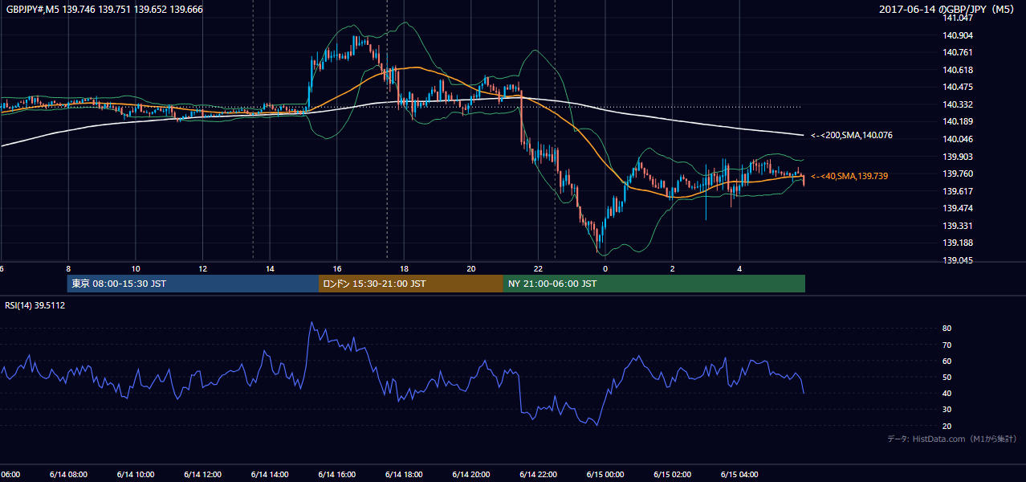The height and width of the screenshot is (482, 1026).
Task: Click price axis value 140.904
Action: [x=958, y=35]
